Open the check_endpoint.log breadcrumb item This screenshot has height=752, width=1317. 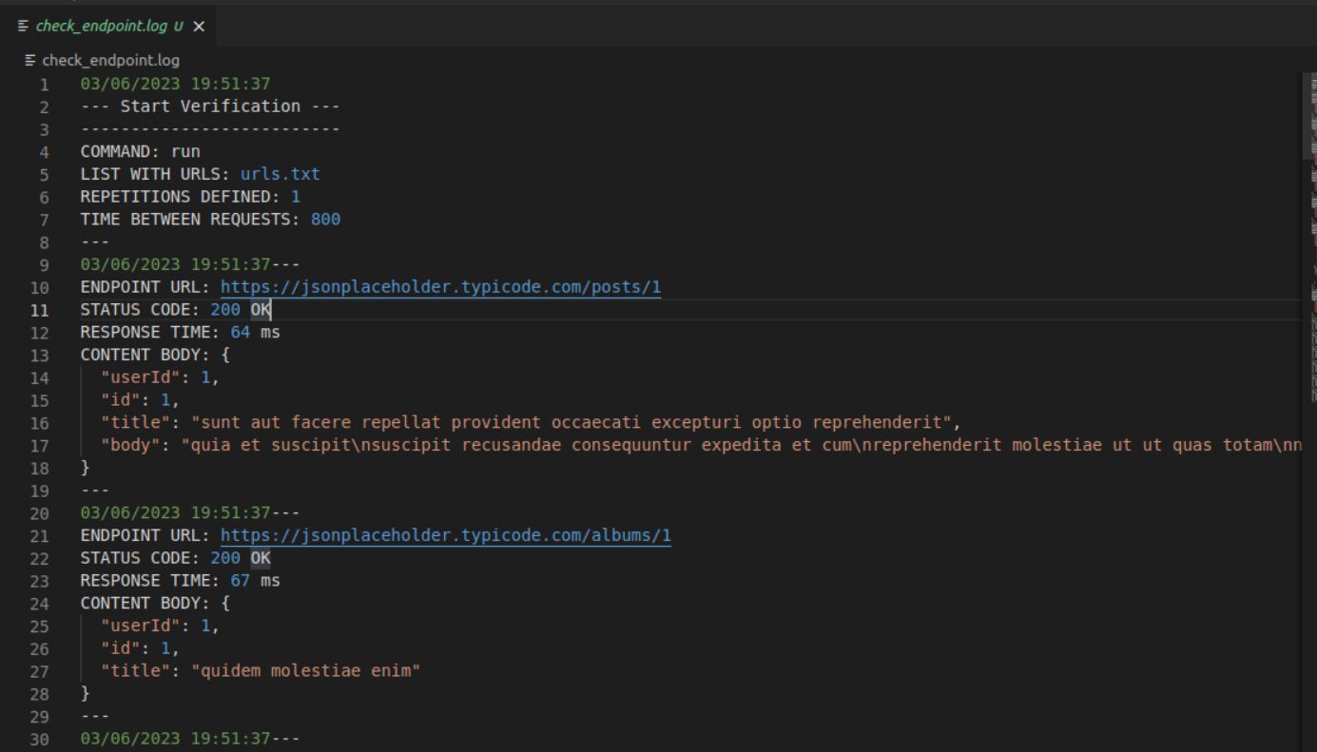pos(110,60)
